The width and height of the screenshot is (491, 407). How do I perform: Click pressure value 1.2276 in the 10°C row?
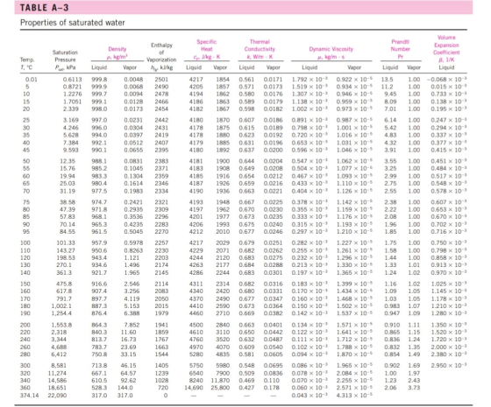click(x=72, y=94)
